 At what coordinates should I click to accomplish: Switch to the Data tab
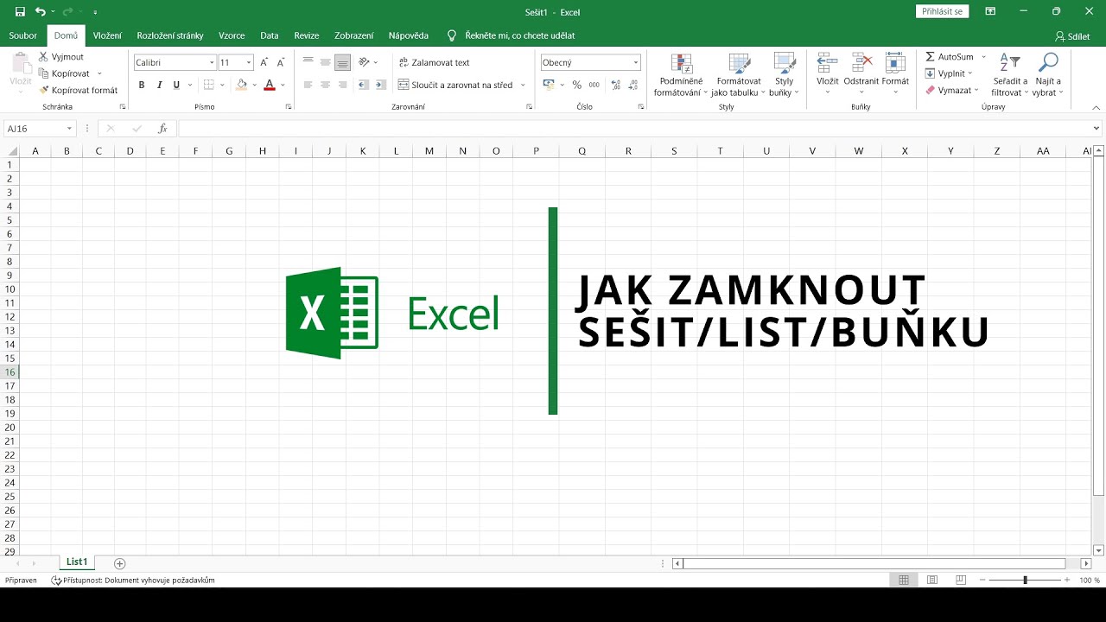click(270, 35)
